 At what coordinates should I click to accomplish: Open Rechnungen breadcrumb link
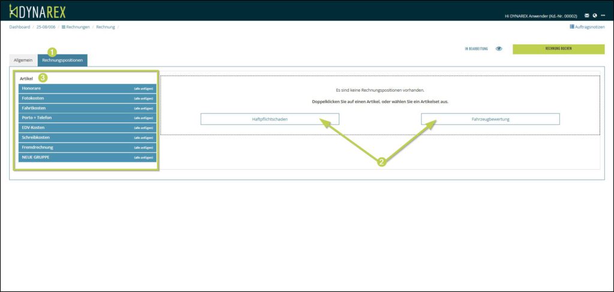[76, 27]
